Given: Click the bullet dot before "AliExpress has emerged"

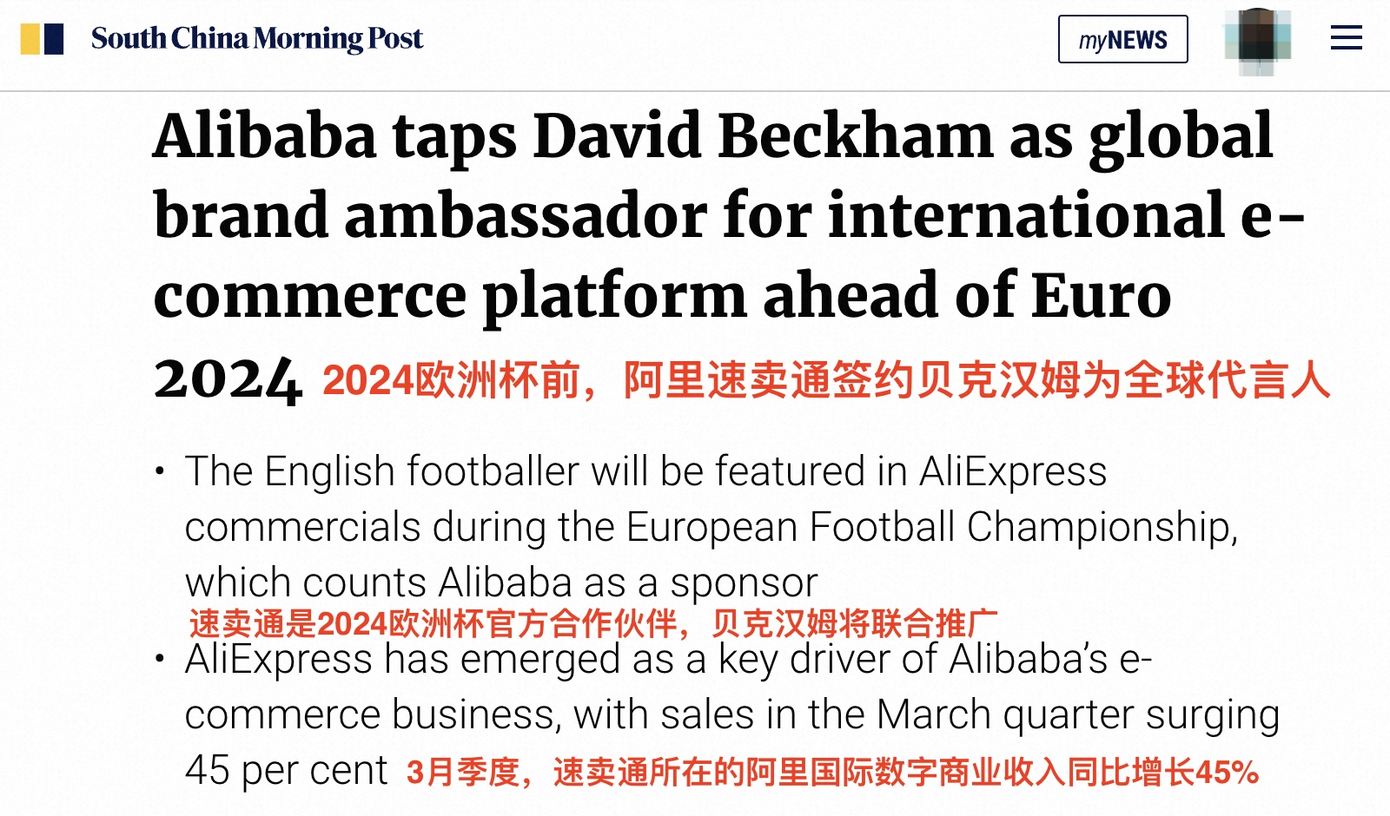Looking at the screenshot, I should tap(160, 659).
